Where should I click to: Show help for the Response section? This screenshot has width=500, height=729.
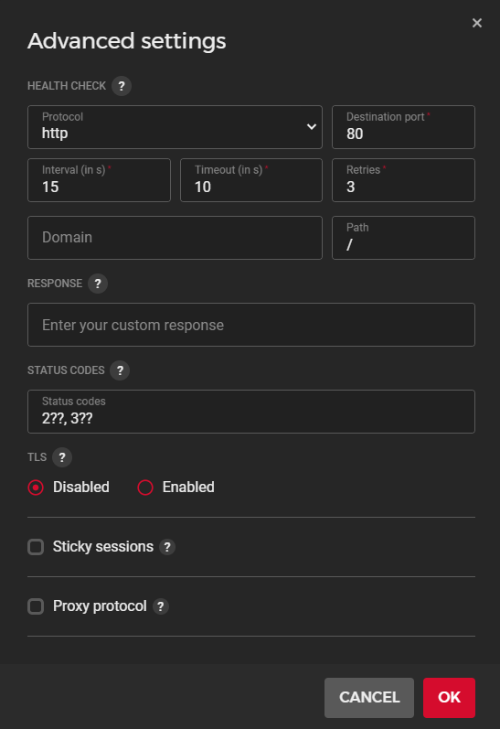coord(98,284)
